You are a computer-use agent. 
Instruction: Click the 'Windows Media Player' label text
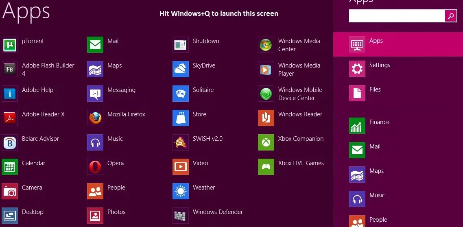click(299, 70)
